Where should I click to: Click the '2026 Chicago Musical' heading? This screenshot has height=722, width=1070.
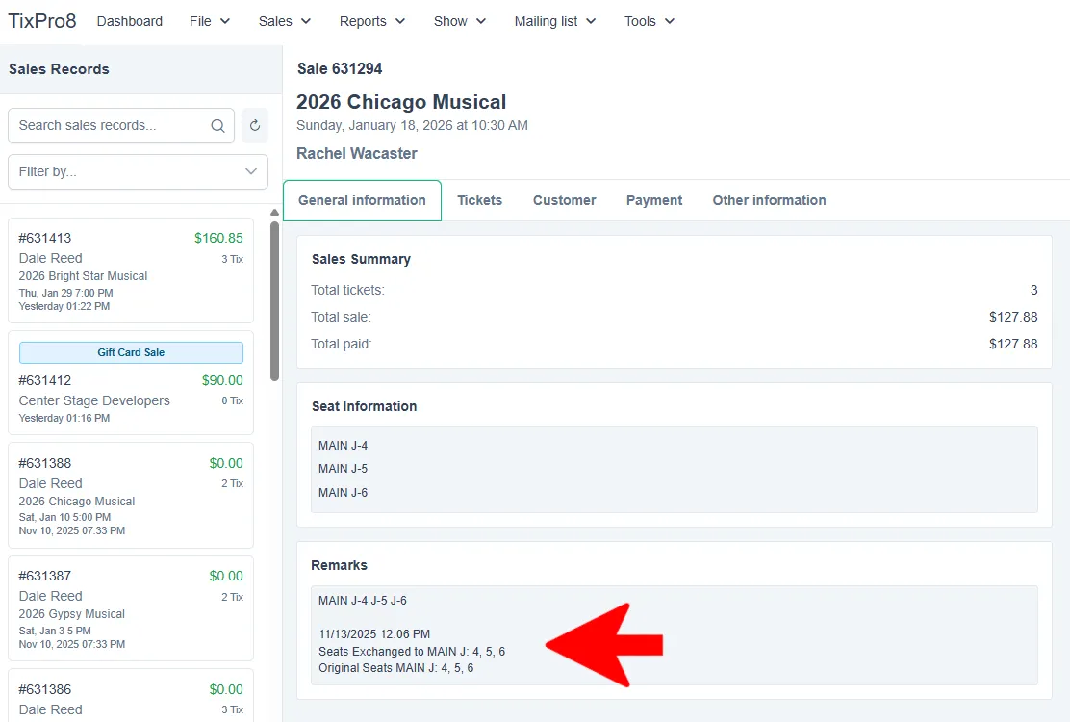click(x=401, y=102)
